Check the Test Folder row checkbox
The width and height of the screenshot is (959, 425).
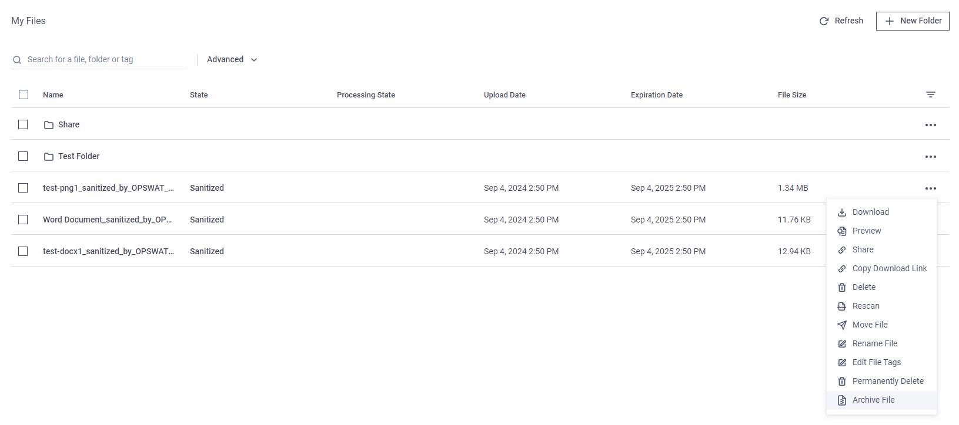pyautogui.click(x=23, y=156)
